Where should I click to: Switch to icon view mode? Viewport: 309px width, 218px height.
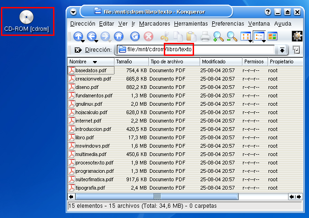click(x=245, y=36)
